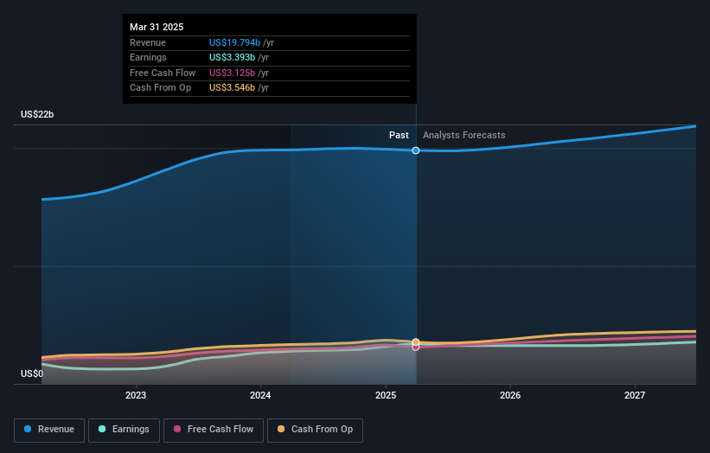Select the Cash From Op marker at Mar 2025
This screenshot has height=453, width=710.
pos(416,341)
